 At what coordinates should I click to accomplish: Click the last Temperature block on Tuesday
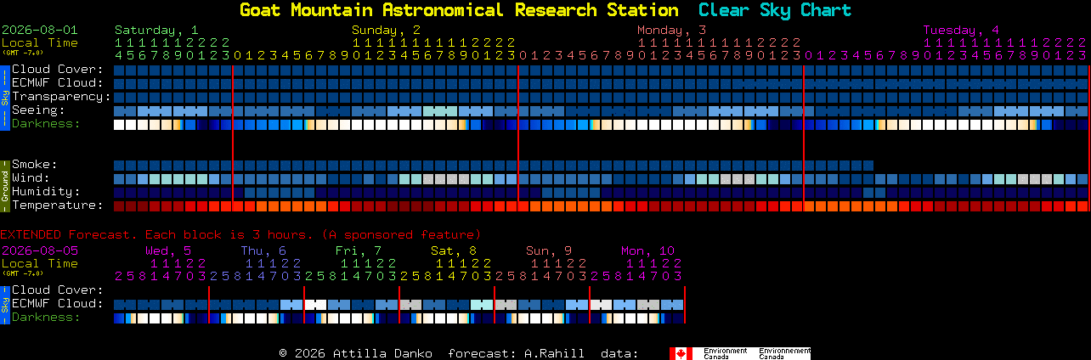pyautogui.click(x=1082, y=205)
